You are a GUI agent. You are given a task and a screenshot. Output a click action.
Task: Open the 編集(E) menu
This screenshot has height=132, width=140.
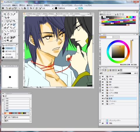tap(15, 5)
